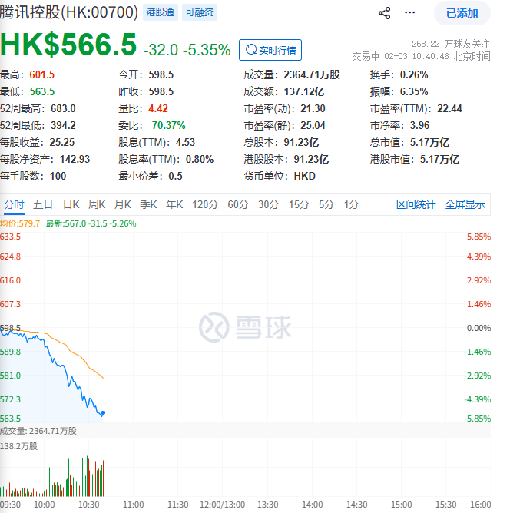Screen dimensions: 510x513
Task: Click 全屏显示 to view fullscreen
Action: 465,204
